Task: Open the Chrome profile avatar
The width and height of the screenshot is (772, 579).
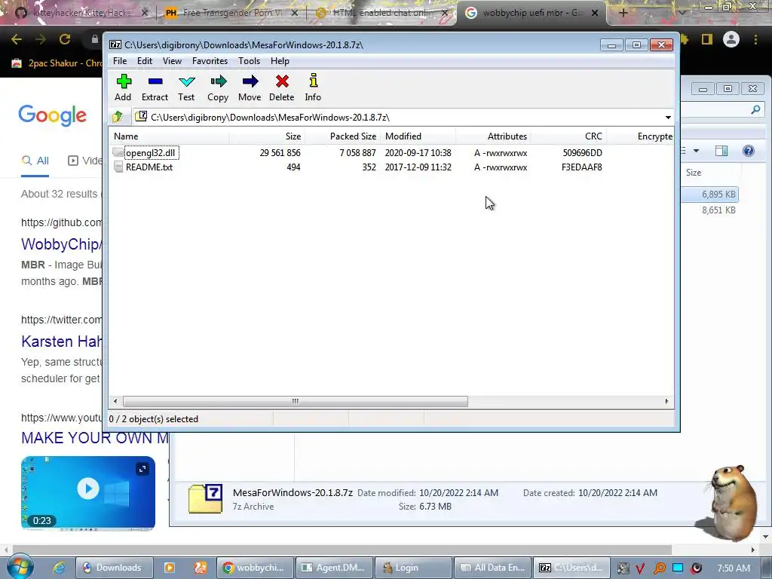Action: (x=731, y=39)
